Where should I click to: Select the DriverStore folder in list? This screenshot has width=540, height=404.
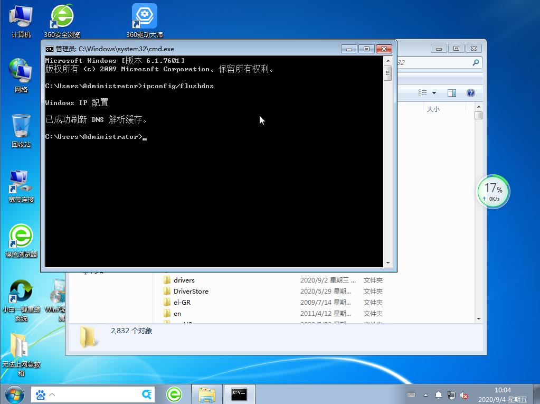[191, 292]
